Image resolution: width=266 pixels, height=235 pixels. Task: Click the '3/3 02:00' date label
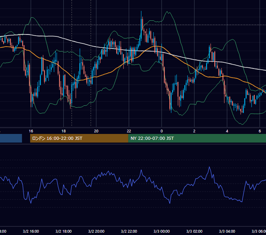coord(194,231)
